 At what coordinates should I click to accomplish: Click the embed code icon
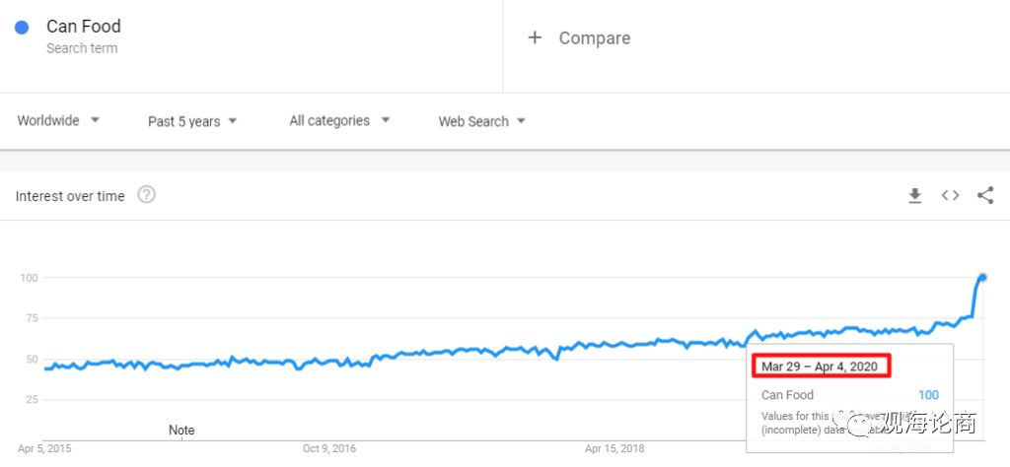(x=950, y=195)
